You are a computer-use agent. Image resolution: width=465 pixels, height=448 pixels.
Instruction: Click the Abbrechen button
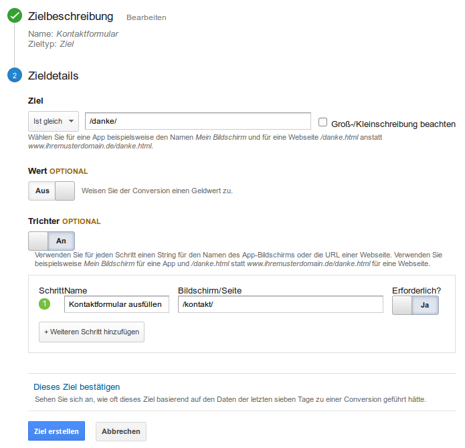tap(121, 431)
